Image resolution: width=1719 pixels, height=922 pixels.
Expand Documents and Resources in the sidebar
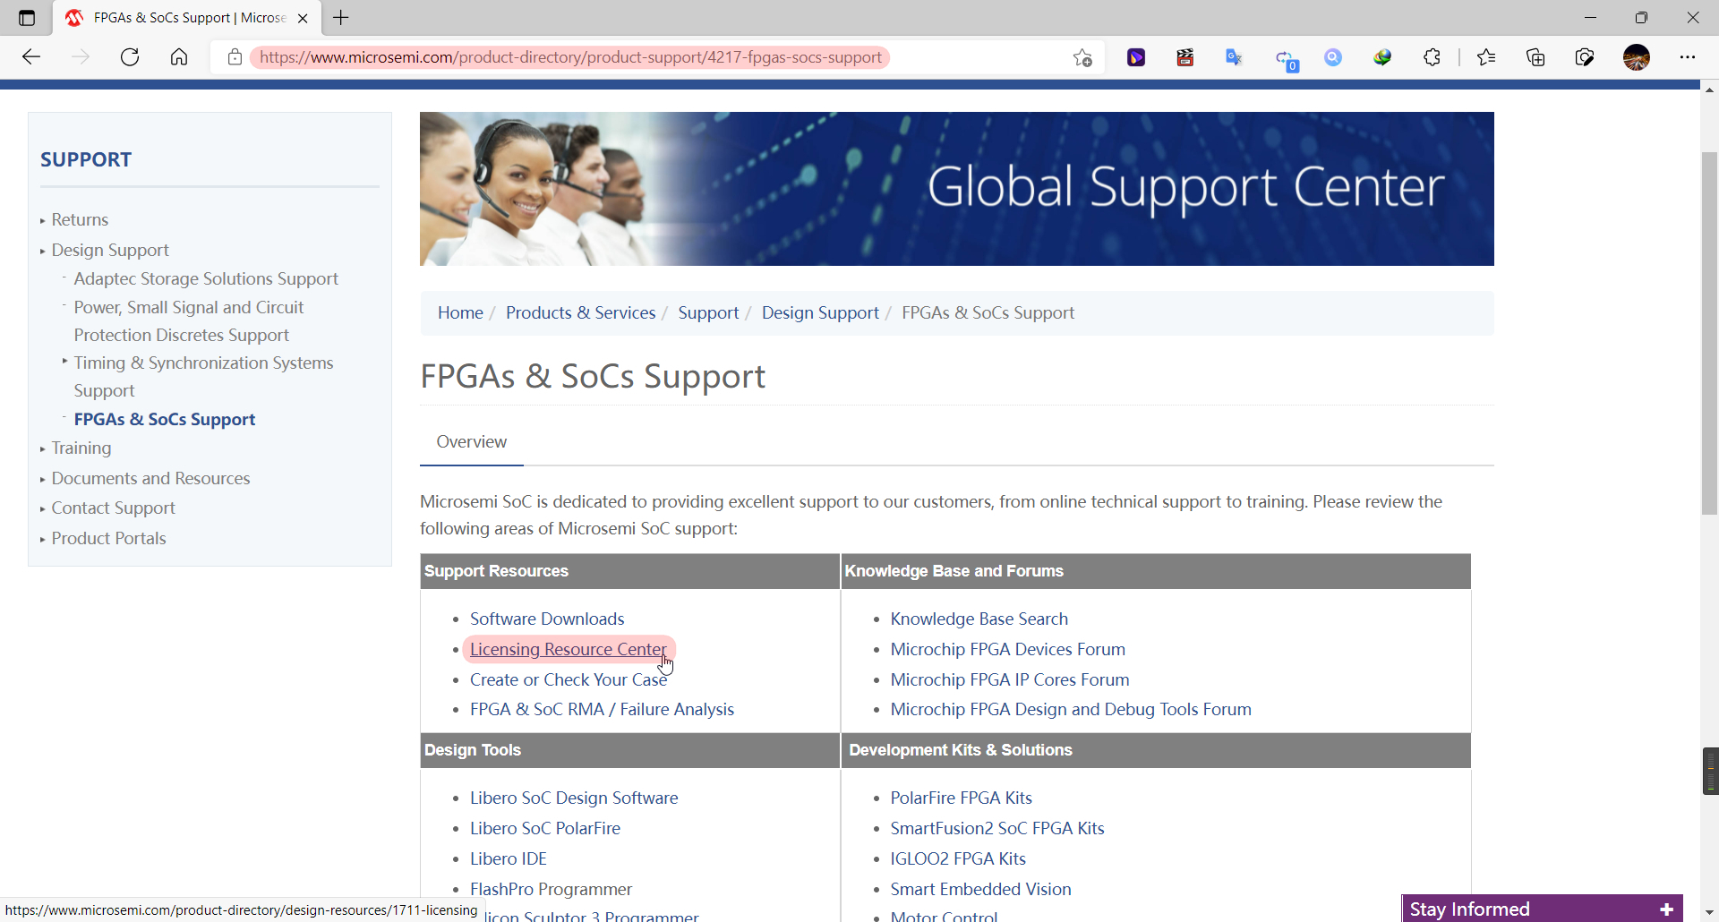tap(150, 478)
